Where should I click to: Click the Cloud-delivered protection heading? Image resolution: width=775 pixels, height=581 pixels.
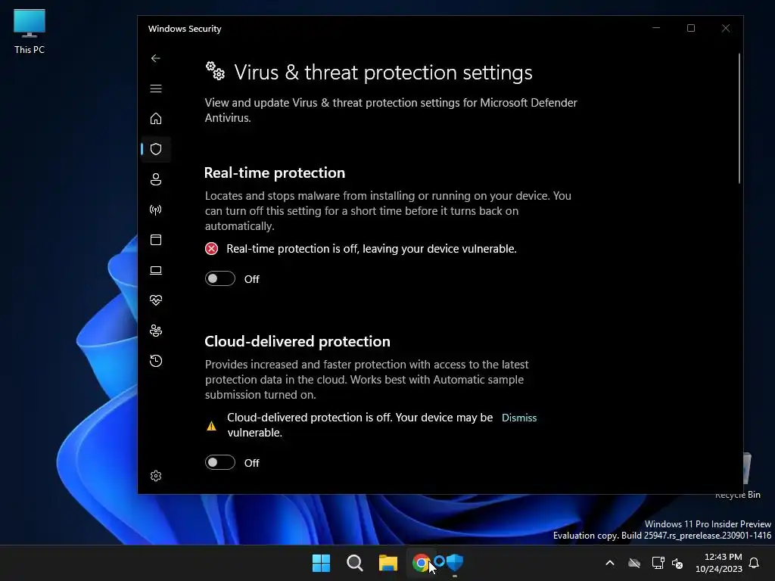[297, 341]
